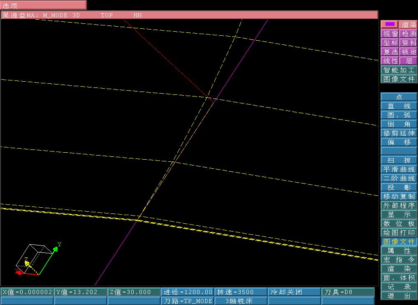
Task: Open the 数位板 digitizer command
Action: pyautogui.click(x=399, y=223)
